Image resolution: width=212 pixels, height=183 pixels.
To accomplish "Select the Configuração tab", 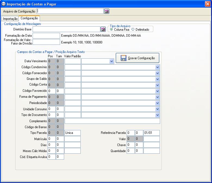I will click(x=29, y=18).
